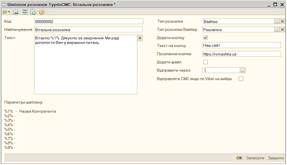The width and height of the screenshot is (287, 165).
Task: Open the Дії actions menu
Action: tap(6, 12)
